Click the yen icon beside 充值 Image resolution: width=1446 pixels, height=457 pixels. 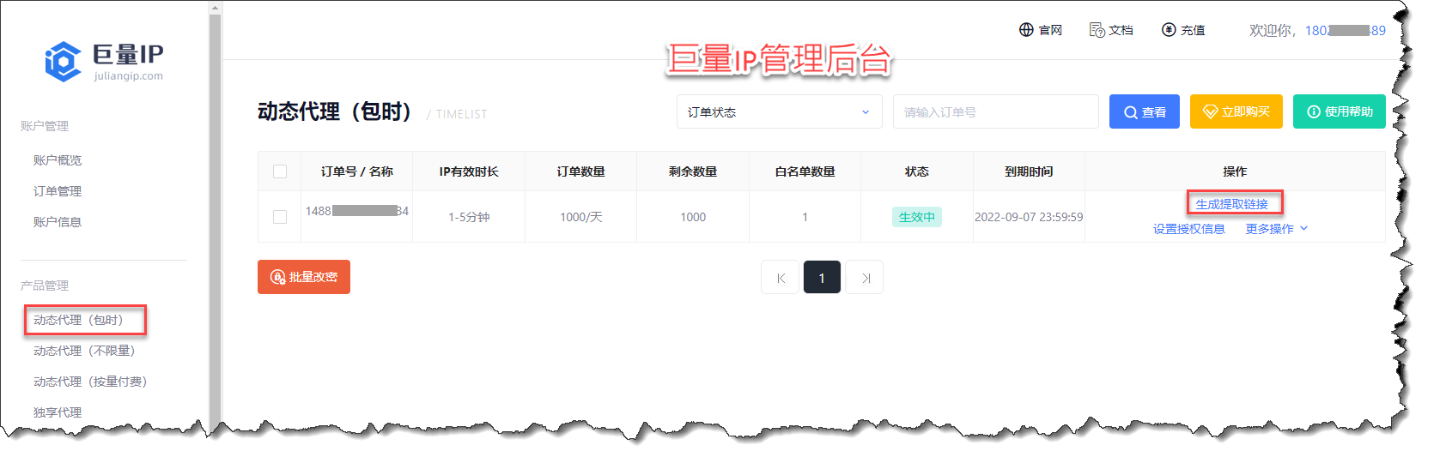click(x=1169, y=30)
